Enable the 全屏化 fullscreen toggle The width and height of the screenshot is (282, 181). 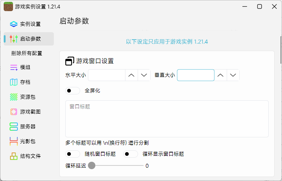[x=72, y=91]
